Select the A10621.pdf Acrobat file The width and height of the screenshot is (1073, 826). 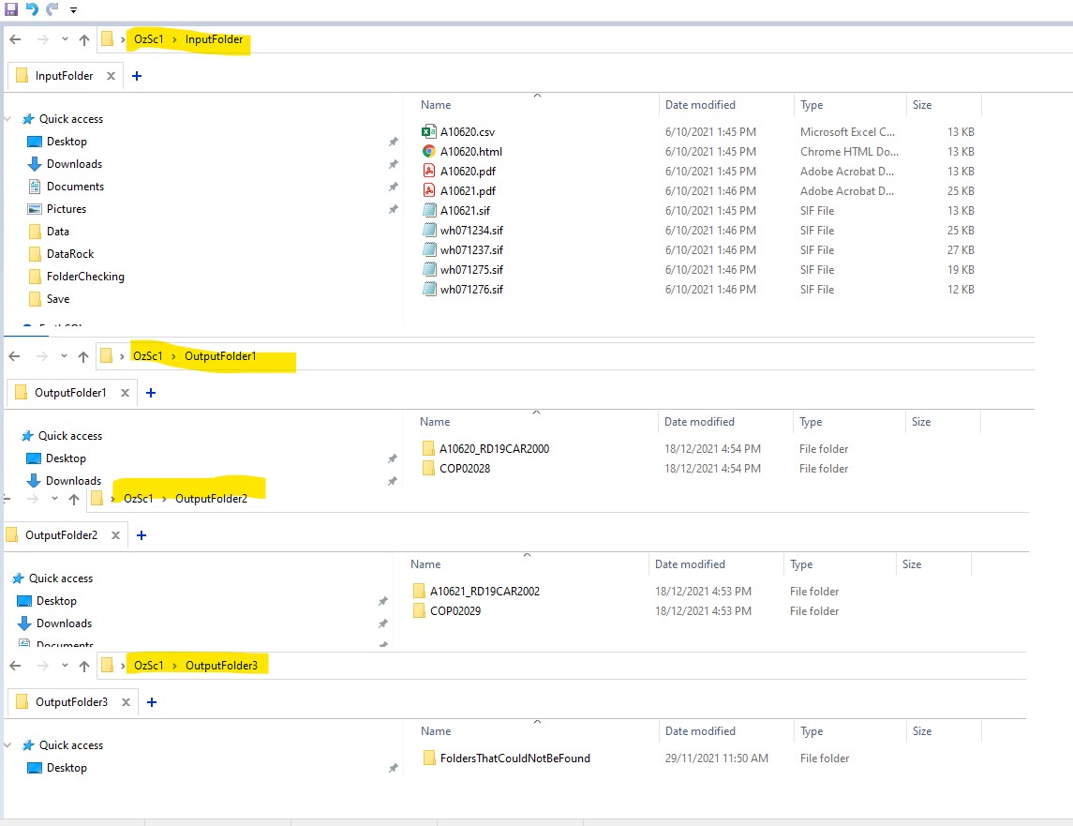[467, 191]
